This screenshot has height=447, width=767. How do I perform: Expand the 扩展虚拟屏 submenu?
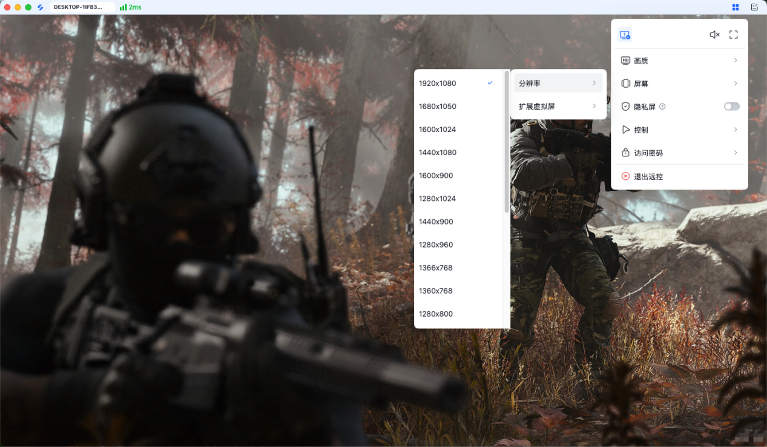(x=558, y=106)
